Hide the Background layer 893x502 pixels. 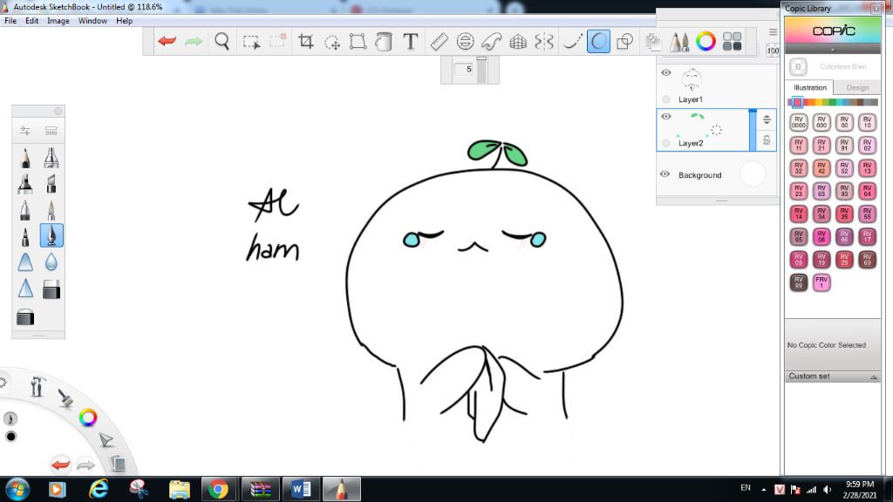tap(665, 174)
